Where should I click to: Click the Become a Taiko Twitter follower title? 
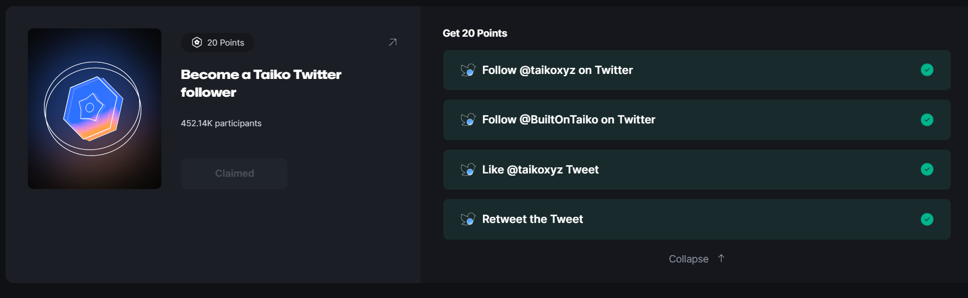261,83
